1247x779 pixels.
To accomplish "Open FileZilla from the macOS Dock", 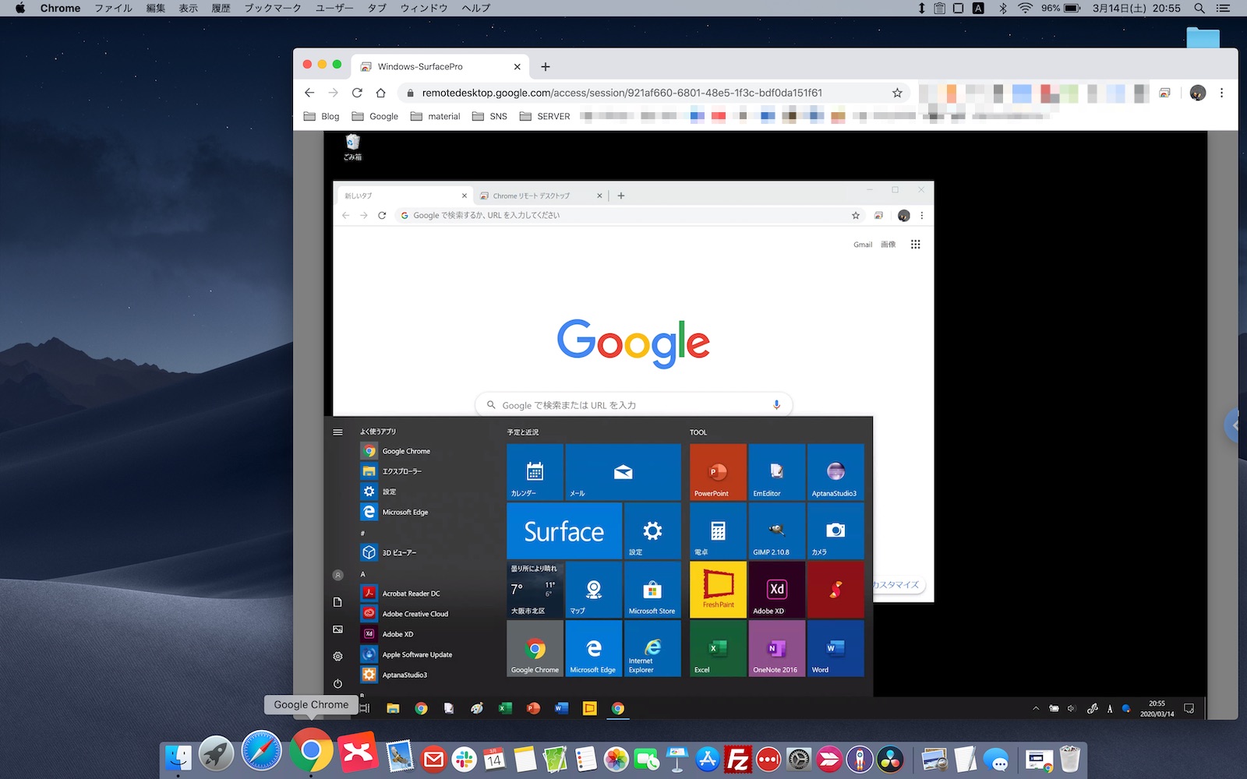I will (737, 759).
